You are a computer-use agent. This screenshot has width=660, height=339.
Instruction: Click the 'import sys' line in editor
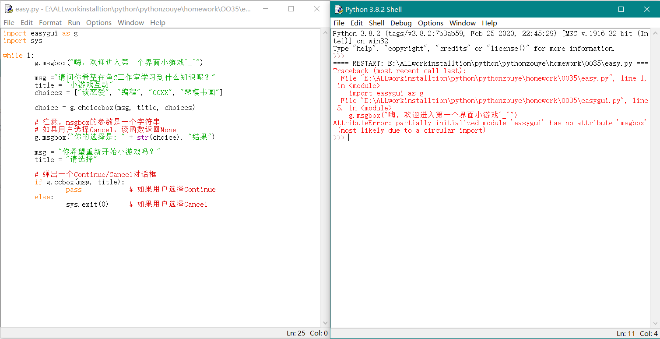coord(23,41)
